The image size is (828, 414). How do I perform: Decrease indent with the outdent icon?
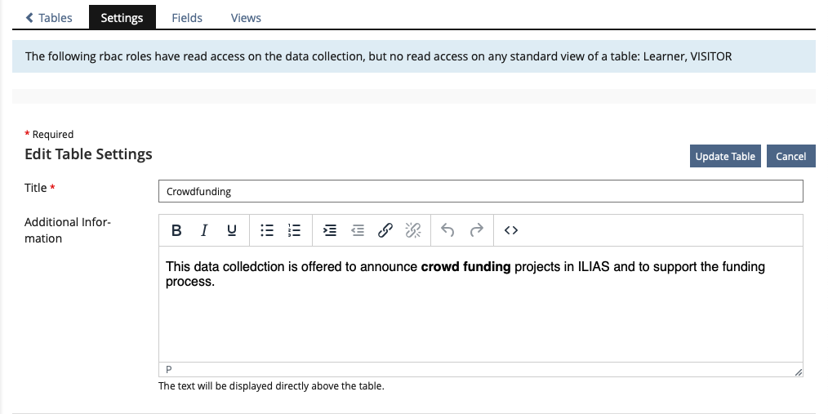coord(358,231)
